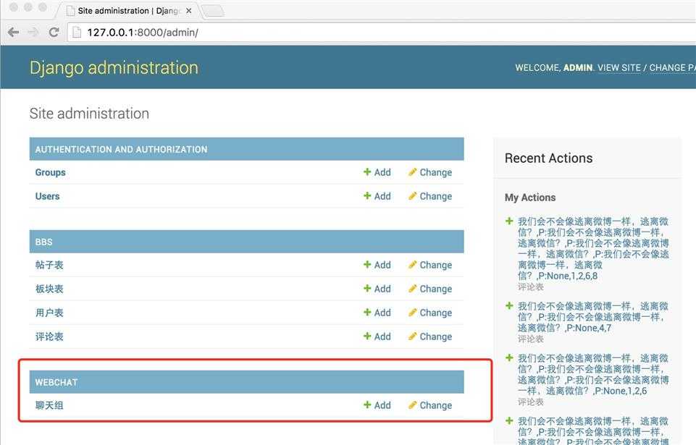This screenshot has height=445, width=696.
Task: Click Change in the 用户表 row
Action: [x=435, y=313]
